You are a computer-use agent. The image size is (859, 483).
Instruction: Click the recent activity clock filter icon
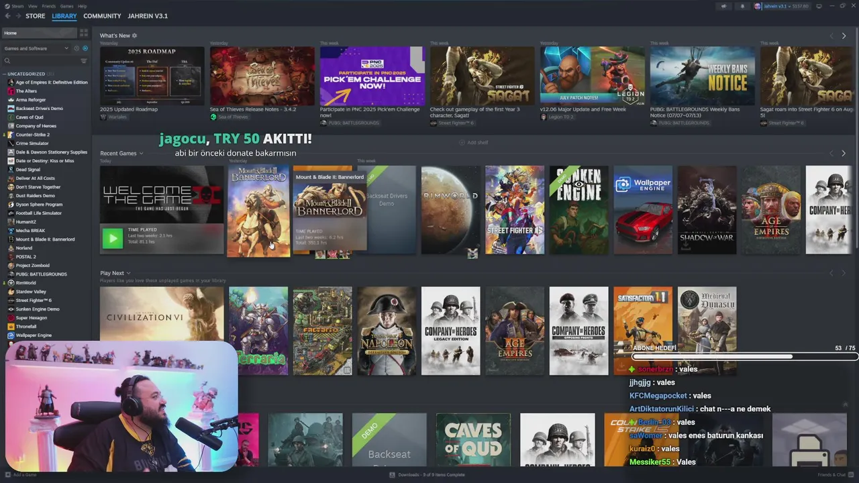tap(76, 48)
